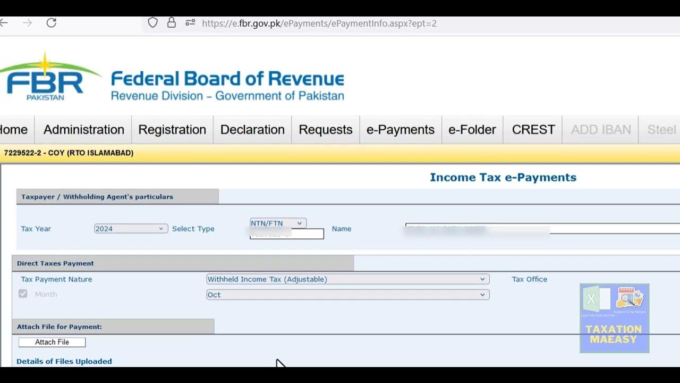Click the shield tracking protection icon

[152, 23]
